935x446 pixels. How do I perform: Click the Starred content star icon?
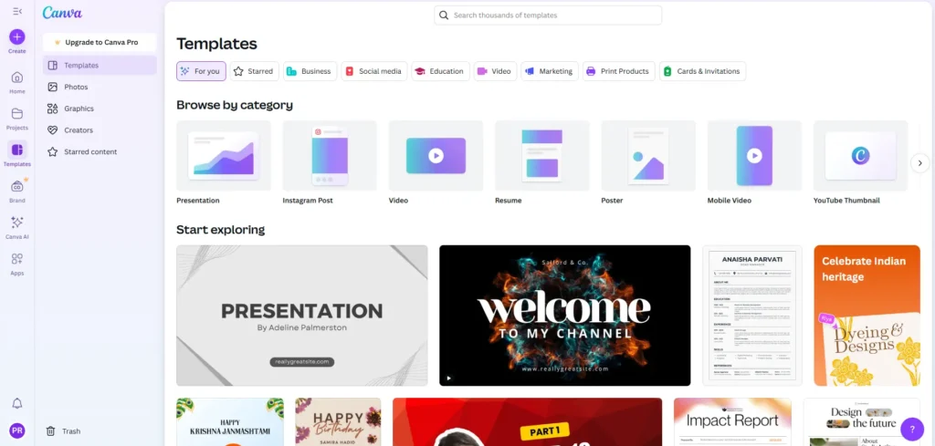pyautogui.click(x=52, y=151)
